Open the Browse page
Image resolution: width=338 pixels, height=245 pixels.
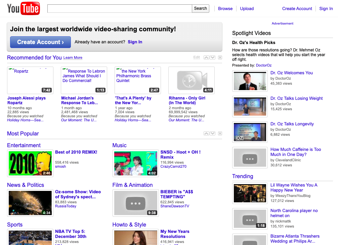pos(225,8)
